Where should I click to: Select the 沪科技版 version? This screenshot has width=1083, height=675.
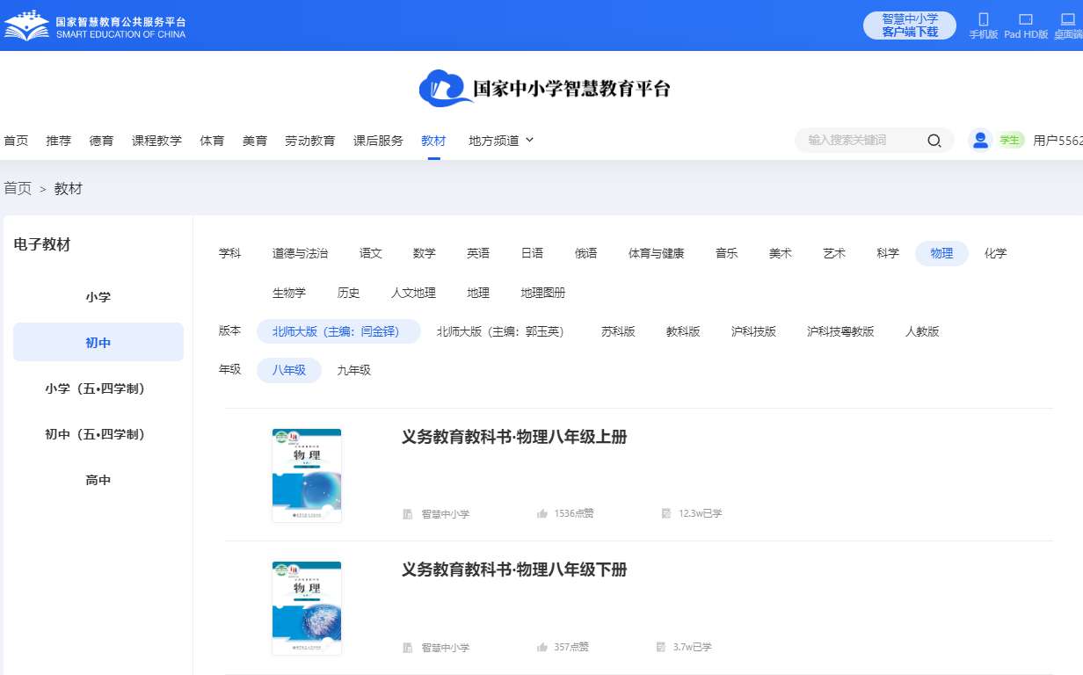click(754, 331)
